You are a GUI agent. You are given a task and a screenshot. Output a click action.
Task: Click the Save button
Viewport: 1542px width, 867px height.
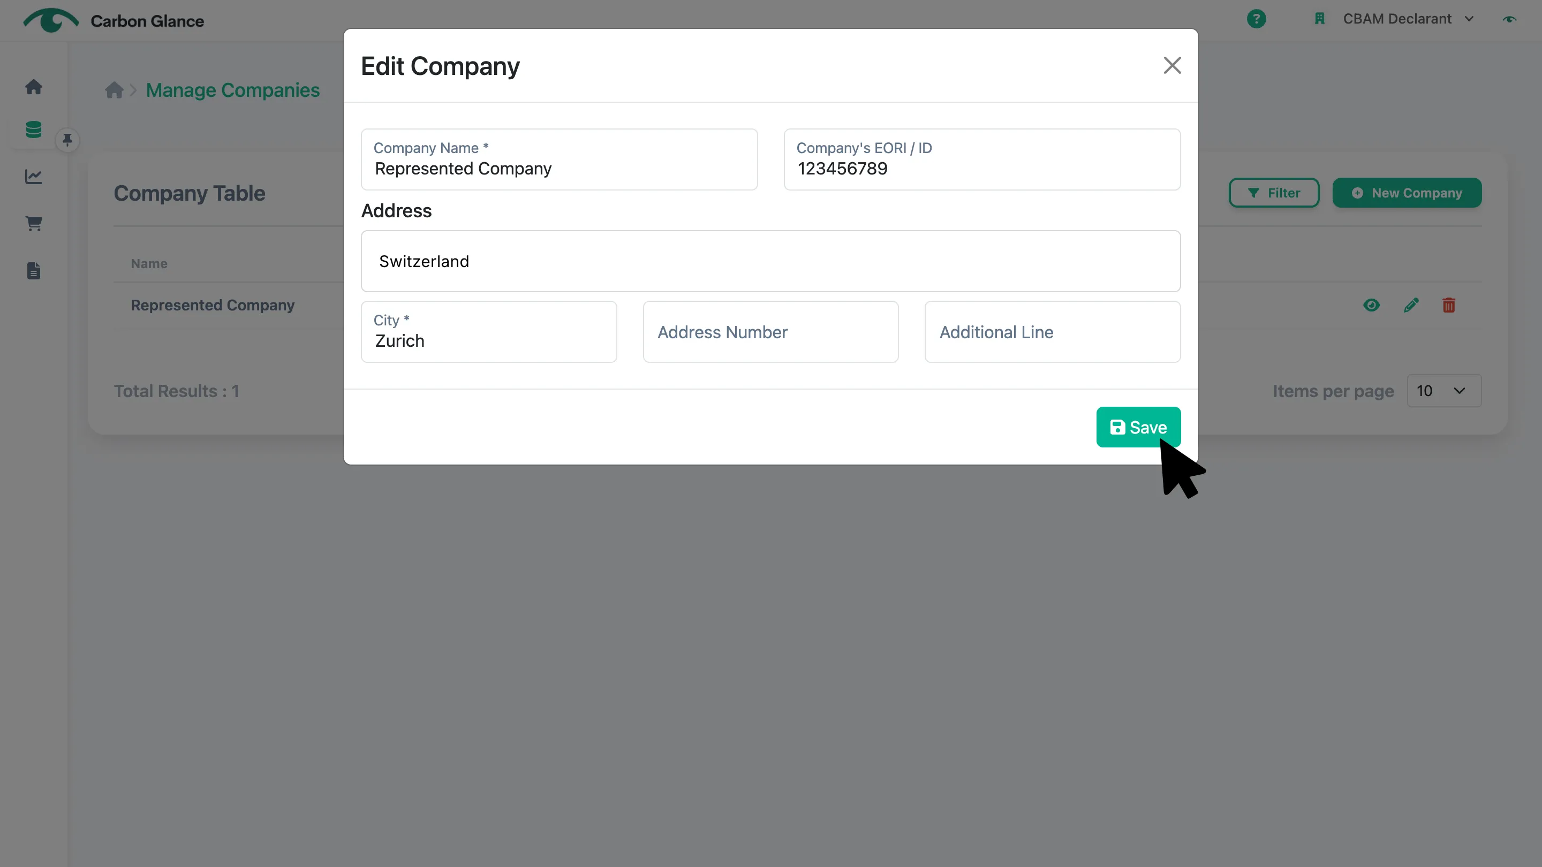(1138, 427)
